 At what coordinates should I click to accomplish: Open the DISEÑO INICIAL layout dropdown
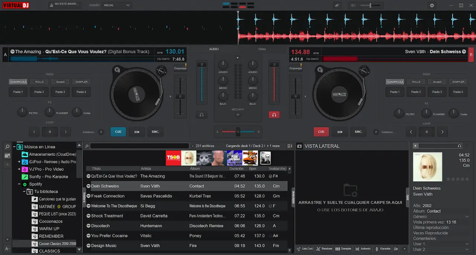click(x=117, y=5)
